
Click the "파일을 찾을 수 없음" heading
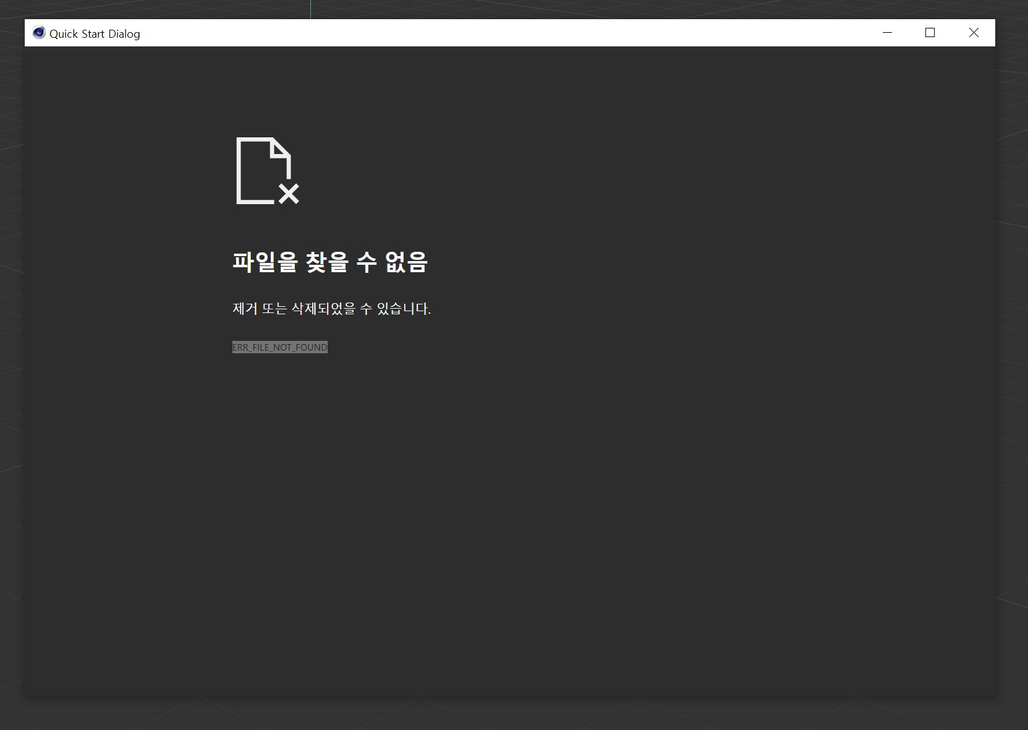point(329,262)
